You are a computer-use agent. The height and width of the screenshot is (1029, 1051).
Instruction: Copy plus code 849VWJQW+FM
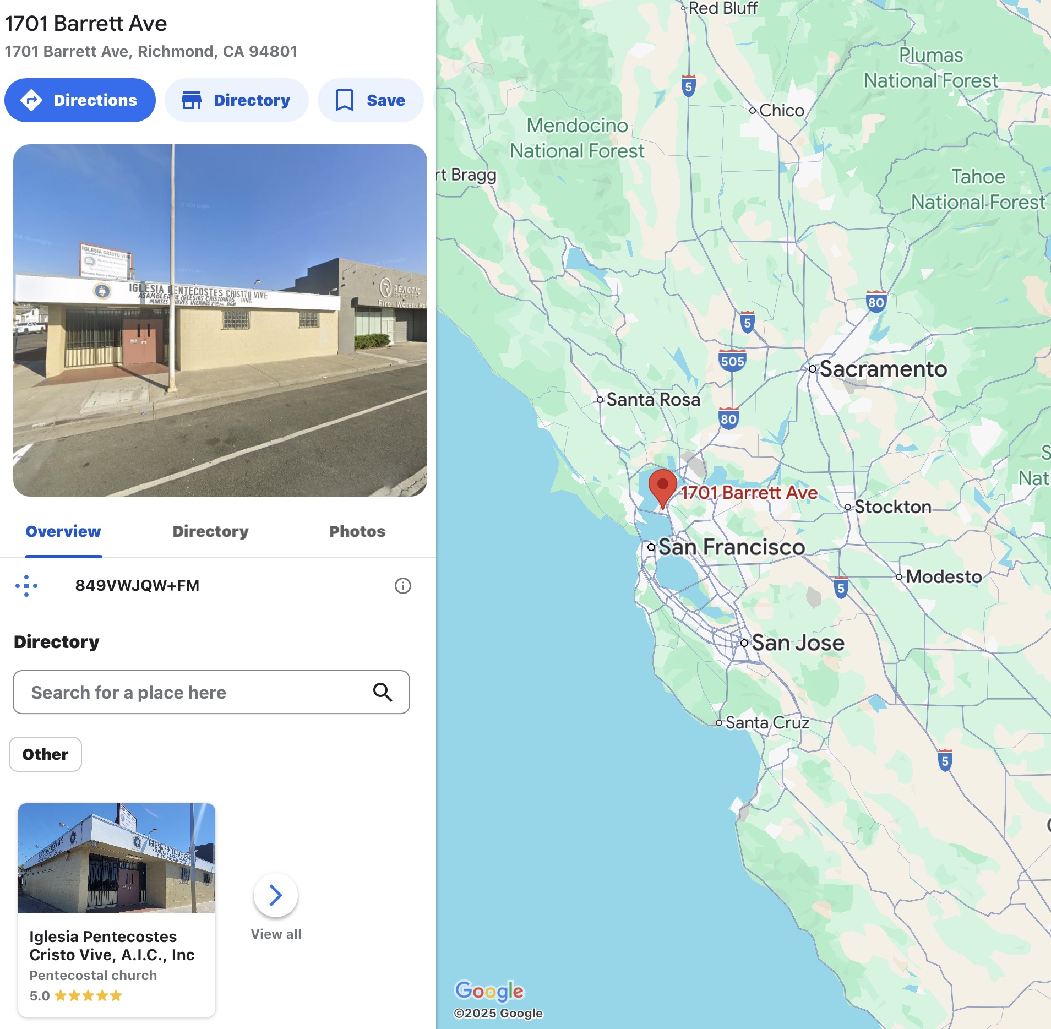click(x=138, y=586)
